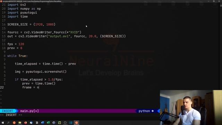Click the python filetype label in the statusline
222x125 pixels.
point(144,111)
